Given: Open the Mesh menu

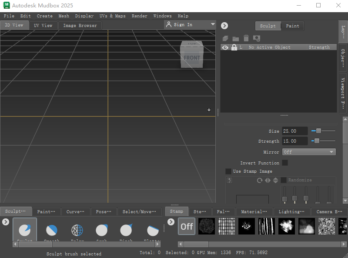Looking at the screenshot, I should [x=64, y=16].
